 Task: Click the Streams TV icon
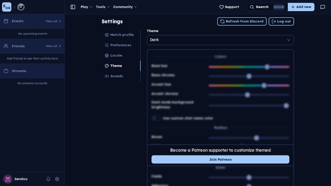(x=6, y=71)
